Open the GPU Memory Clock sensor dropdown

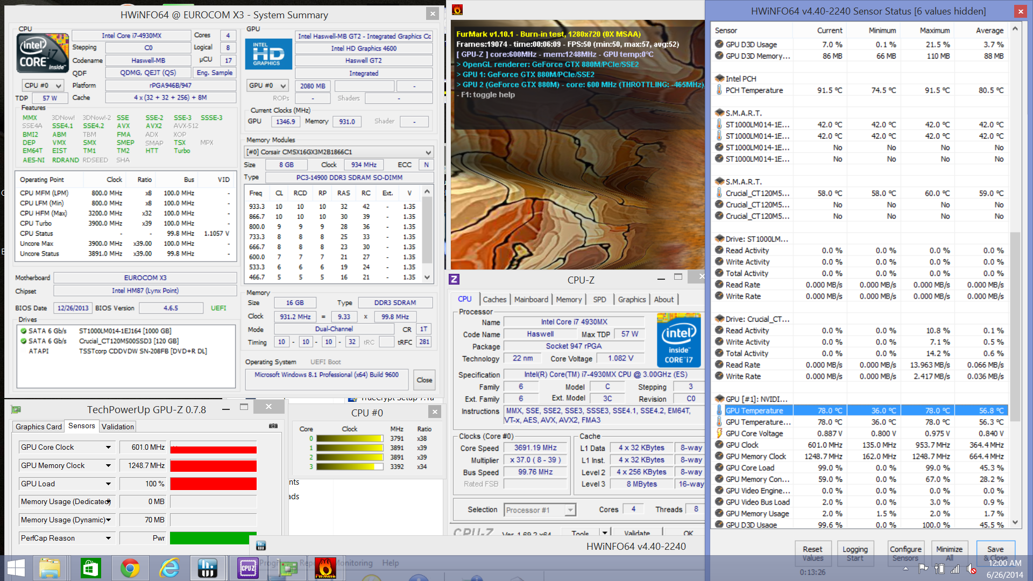(x=108, y=466)
